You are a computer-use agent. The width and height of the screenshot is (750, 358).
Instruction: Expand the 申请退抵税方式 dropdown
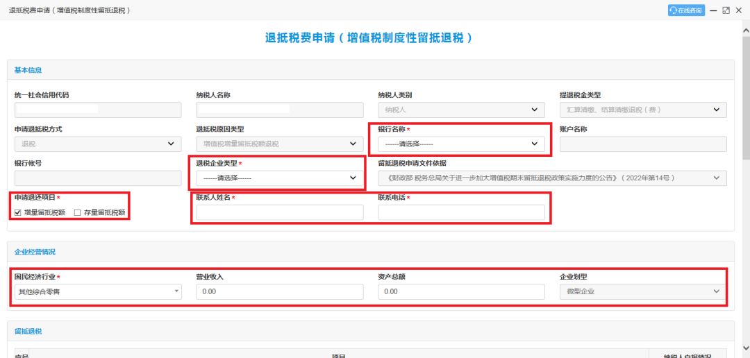point(98,144)
